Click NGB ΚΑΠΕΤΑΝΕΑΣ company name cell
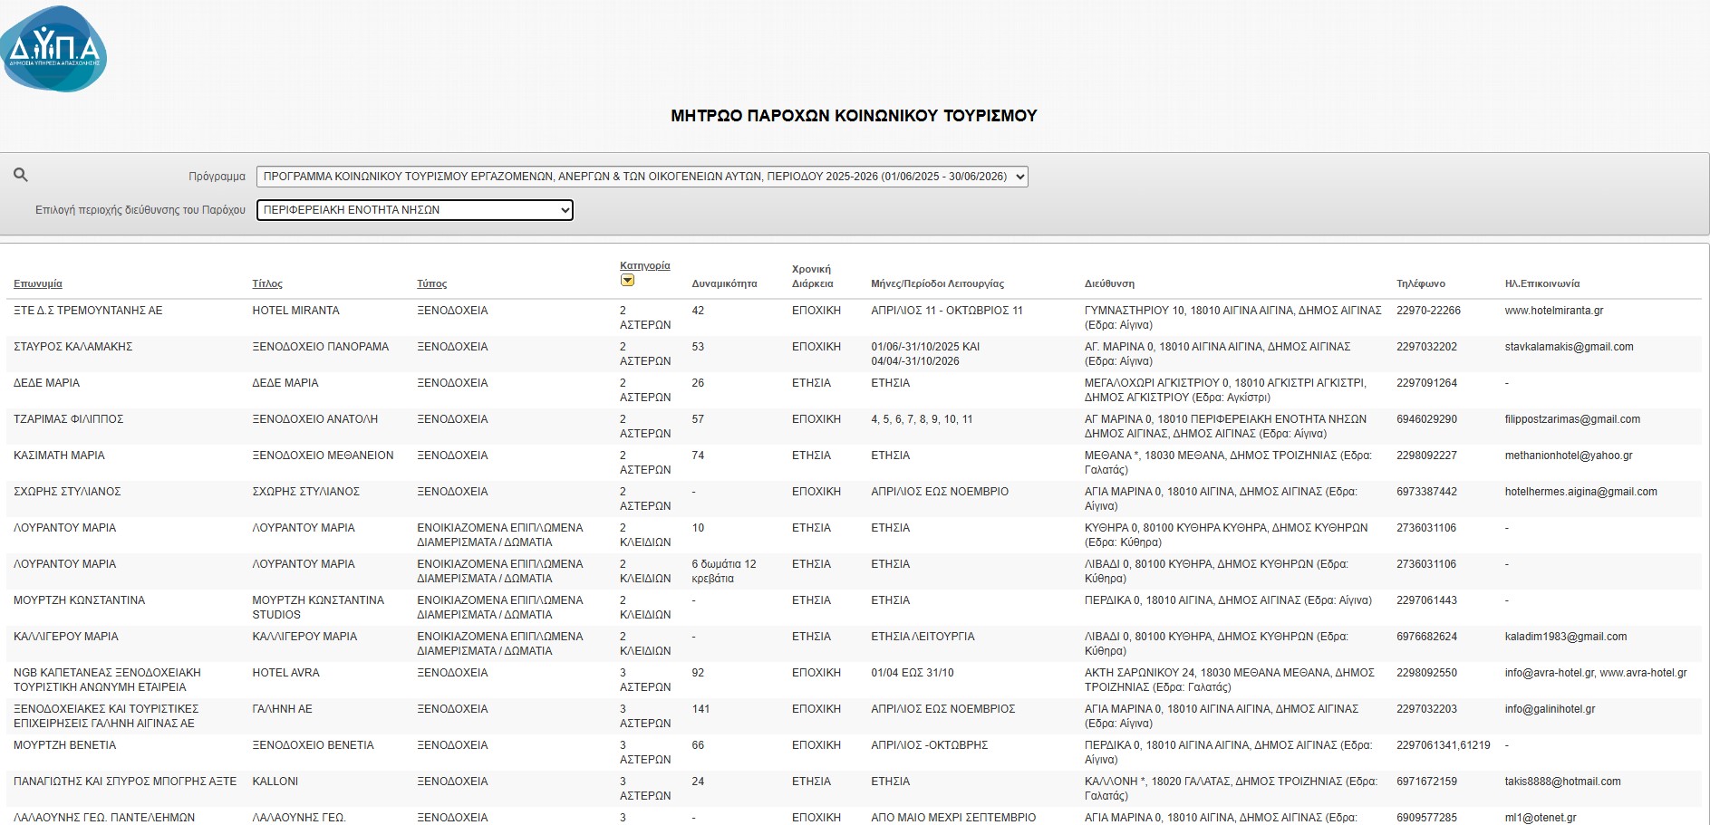Viewport: 1710px width, 825px height. 107,680
